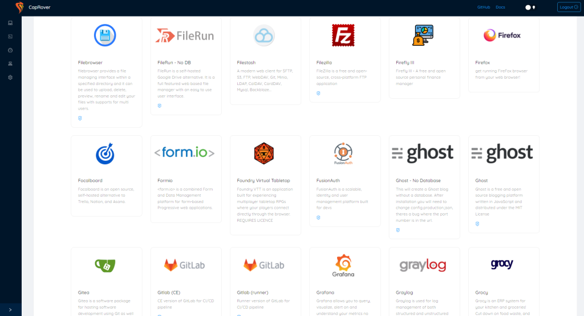Image resolution: width=584 pixels, height=316 pixels.
Task: Click the 'Ghost - No Database' card title
Action: [x=418, y=180]
